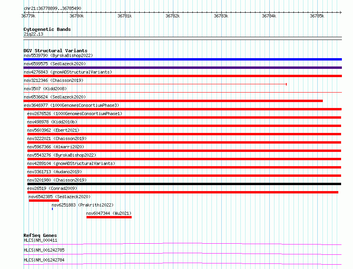Open the HLCS|NM_001242785 transcript label

point(44,250)
